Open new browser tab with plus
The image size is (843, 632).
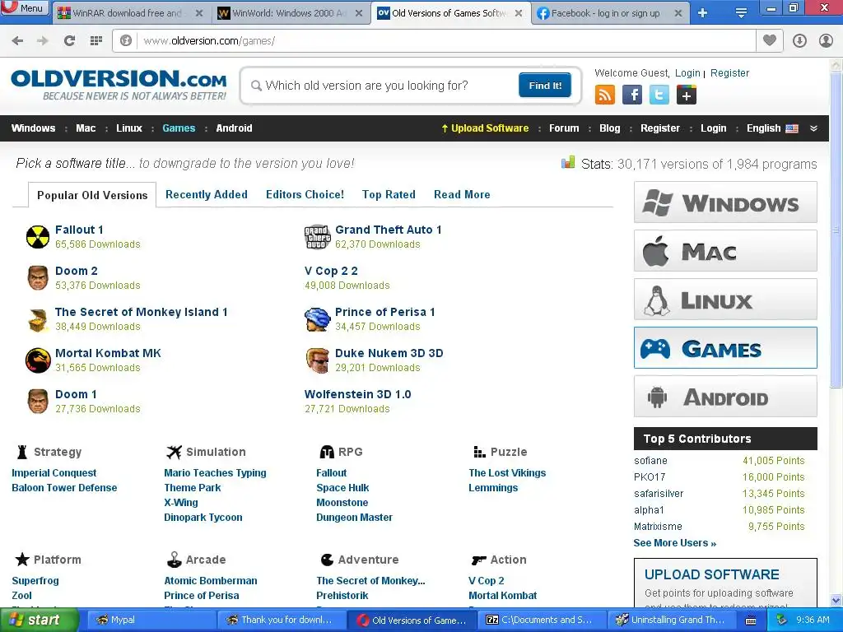(702, 13)
